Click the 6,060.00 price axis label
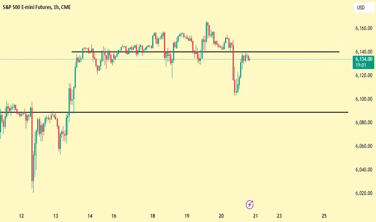 pyautogui.click(x=364, y=146)
